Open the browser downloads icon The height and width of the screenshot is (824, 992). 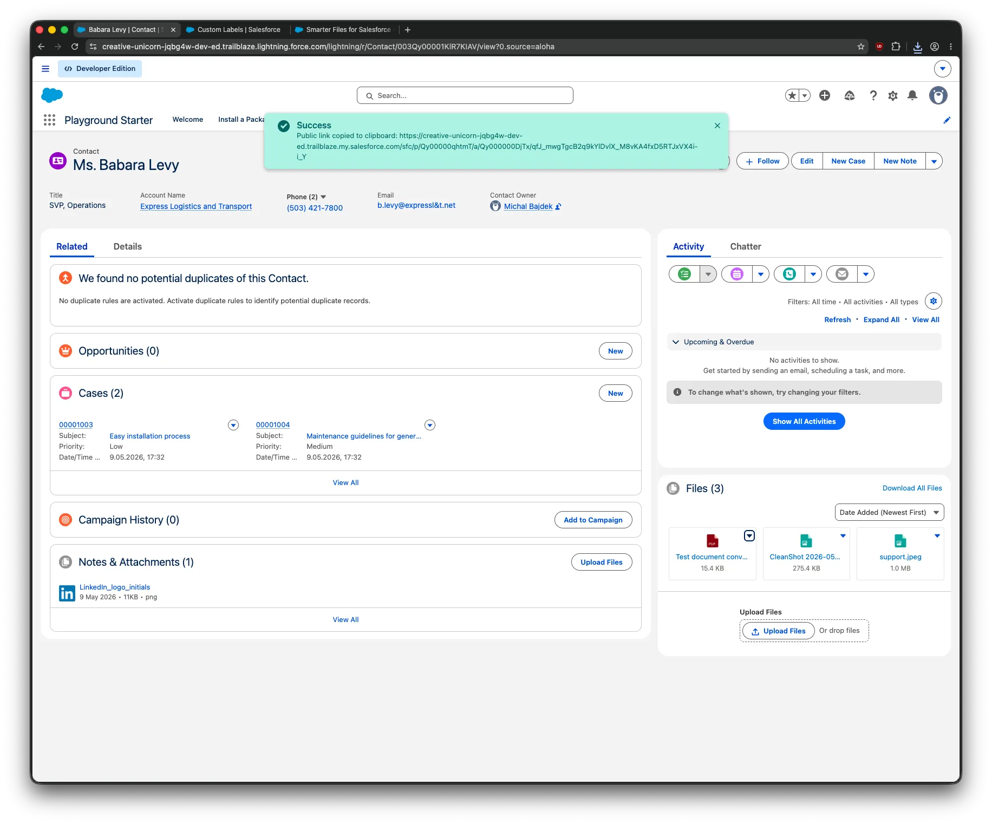click(918, 47)
